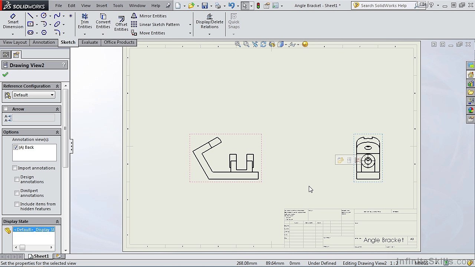
Task: Open the FeatureManager design tree tab
Action: point(6,55)
